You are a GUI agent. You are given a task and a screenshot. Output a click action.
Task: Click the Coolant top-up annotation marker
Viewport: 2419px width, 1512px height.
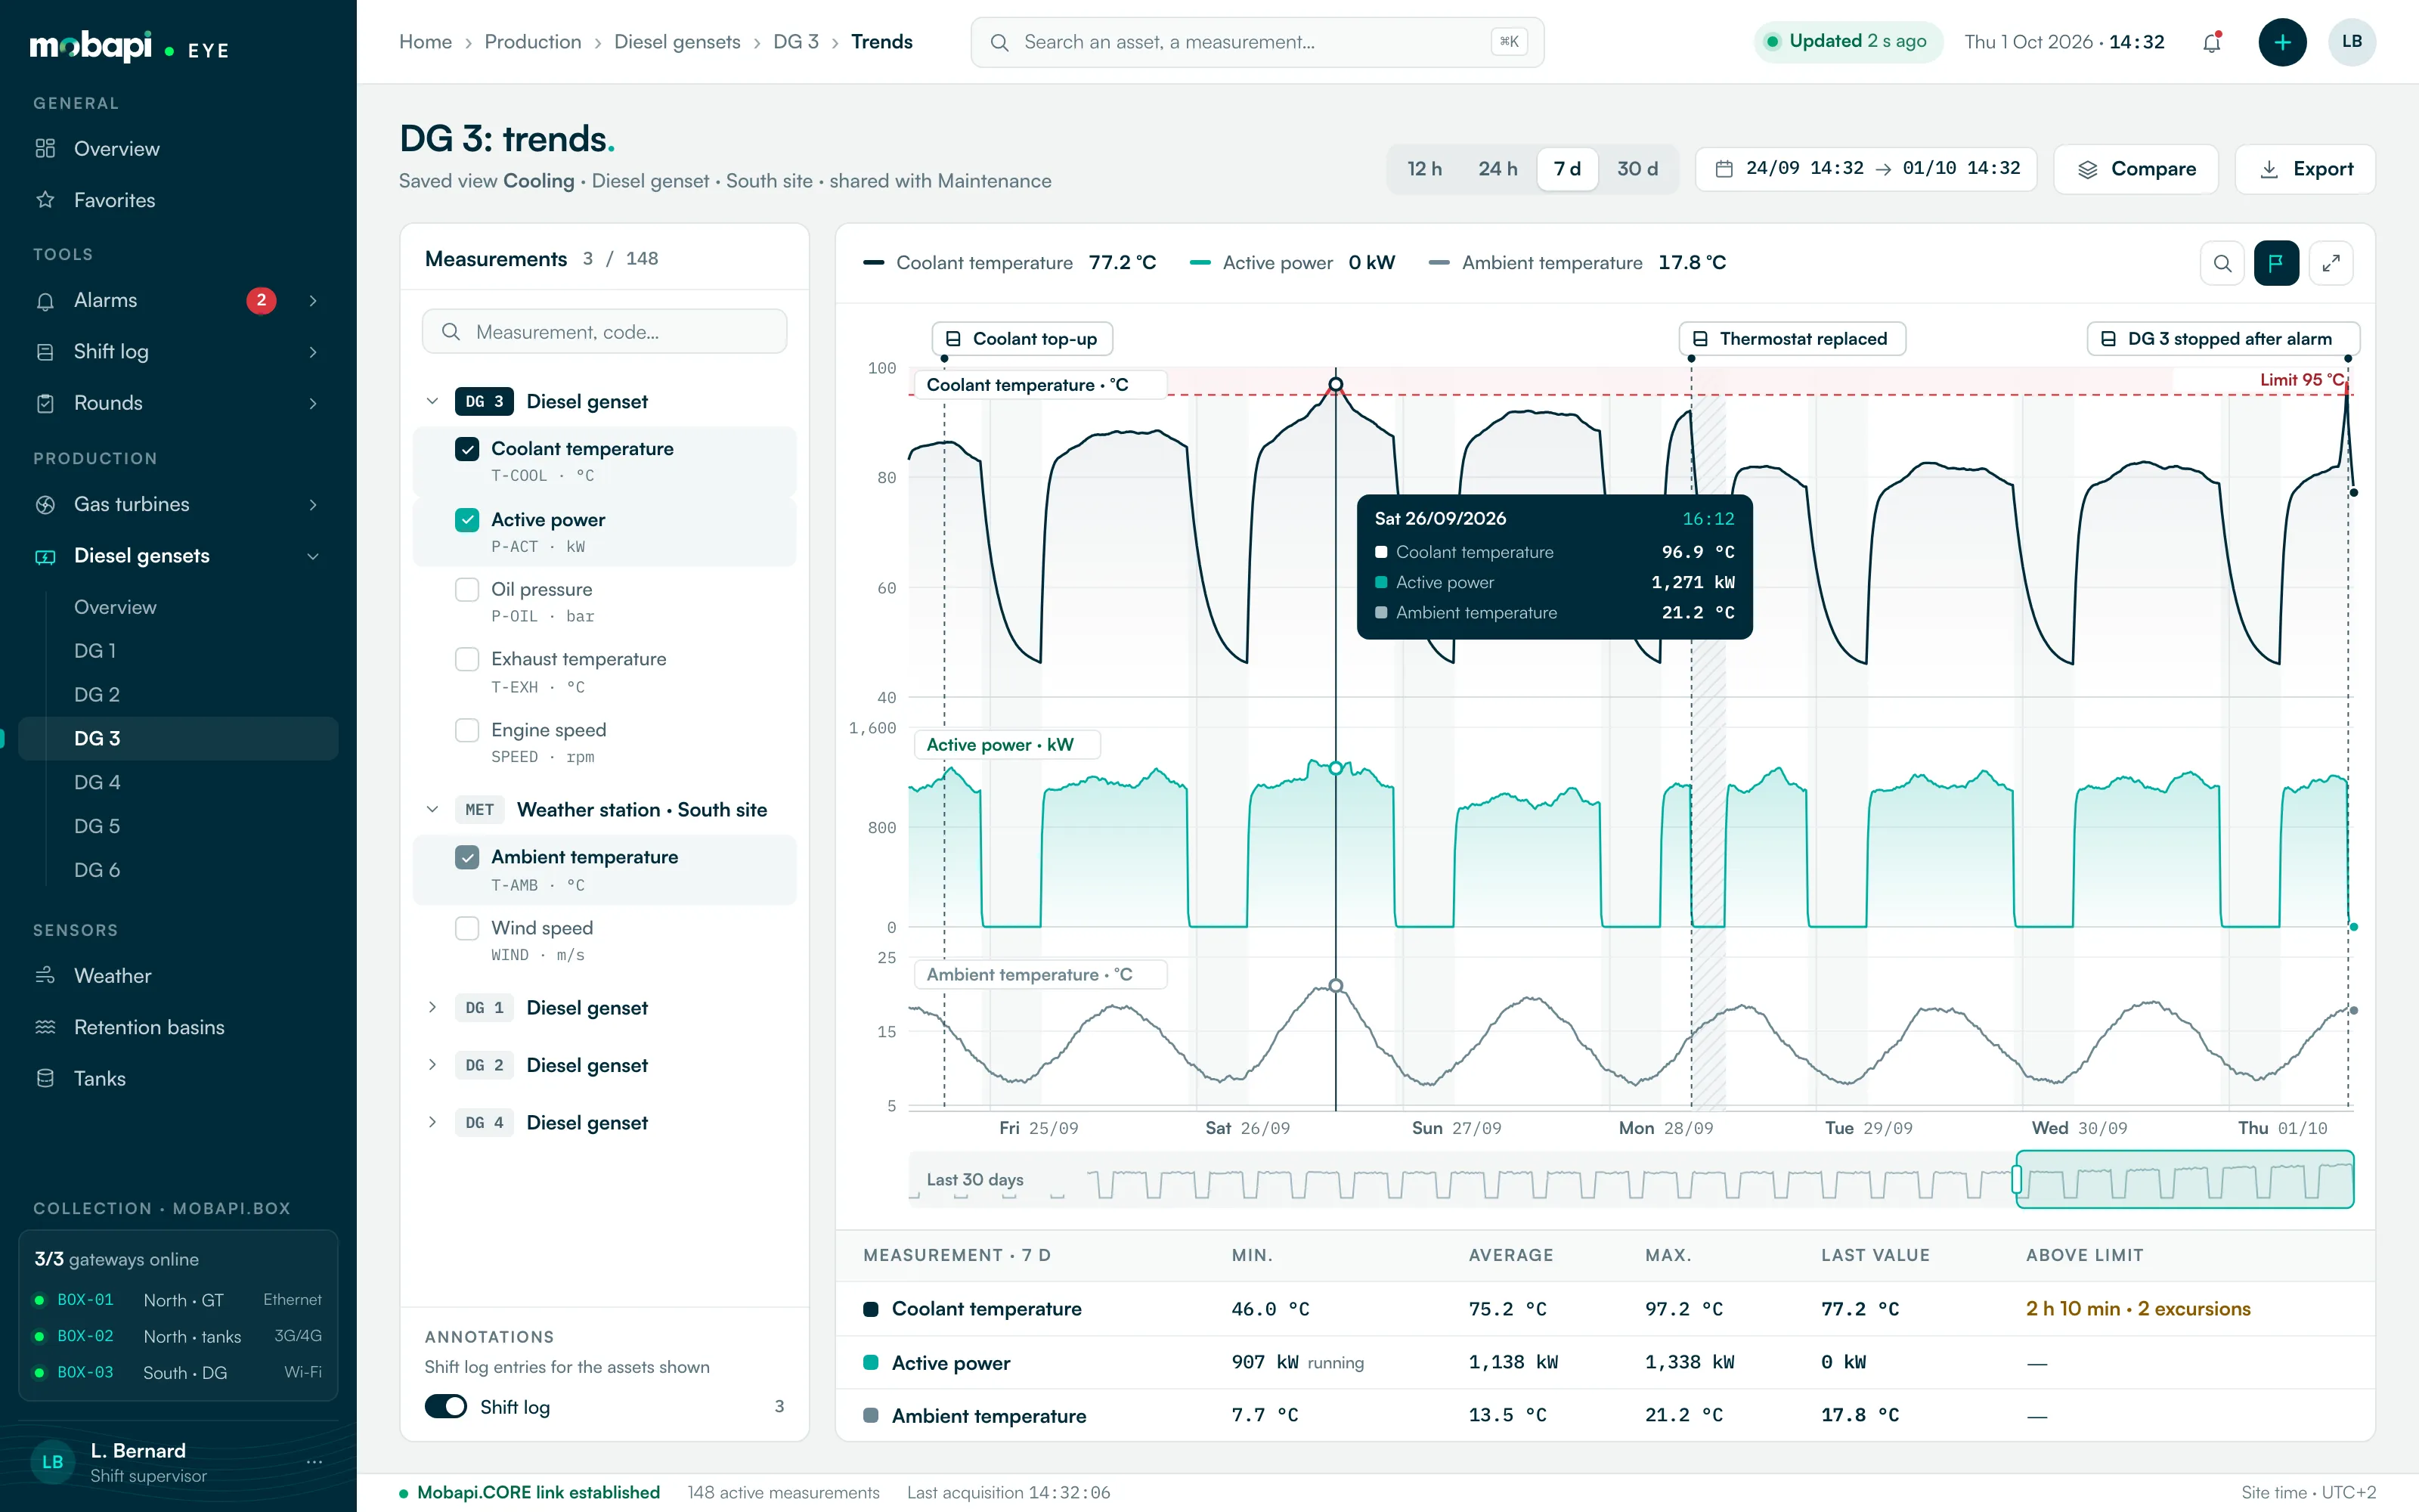click(1023, 339)
